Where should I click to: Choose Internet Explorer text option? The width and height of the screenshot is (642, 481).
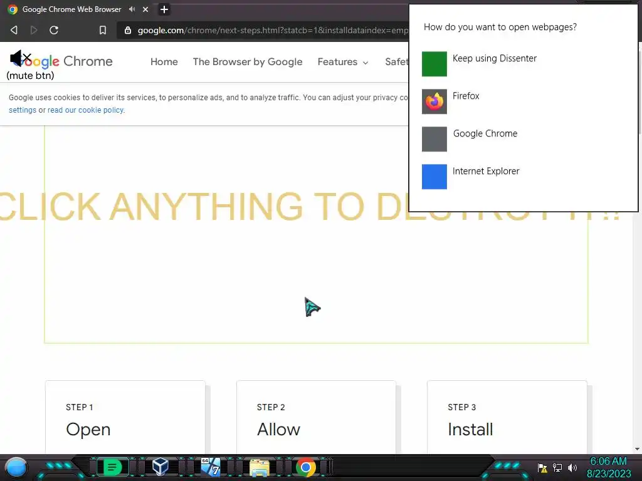tap(486, 171)
